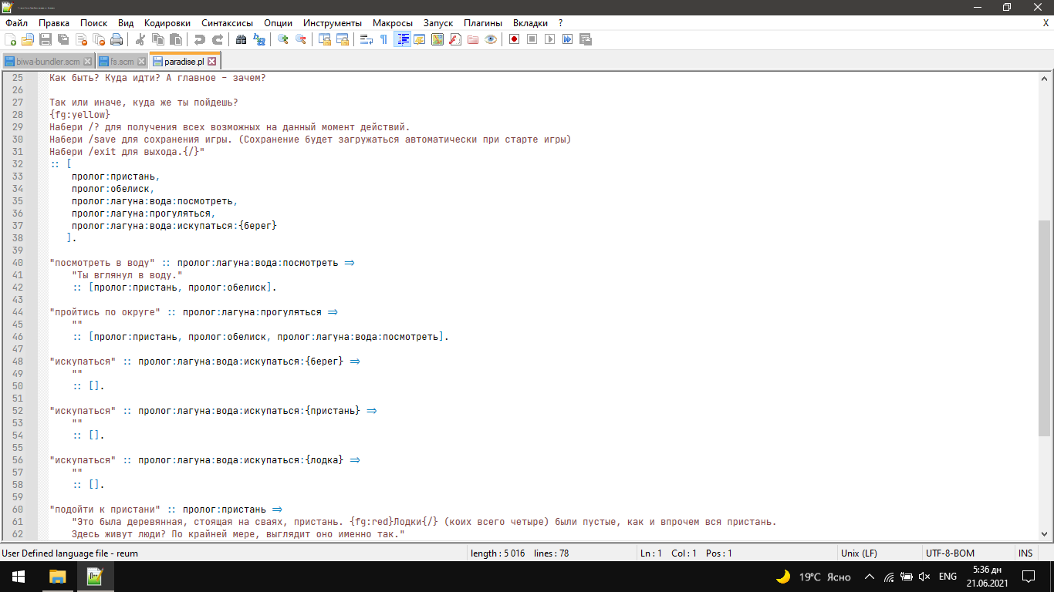
Task: Open the Вкладки menu
Action: click(530, 23)
